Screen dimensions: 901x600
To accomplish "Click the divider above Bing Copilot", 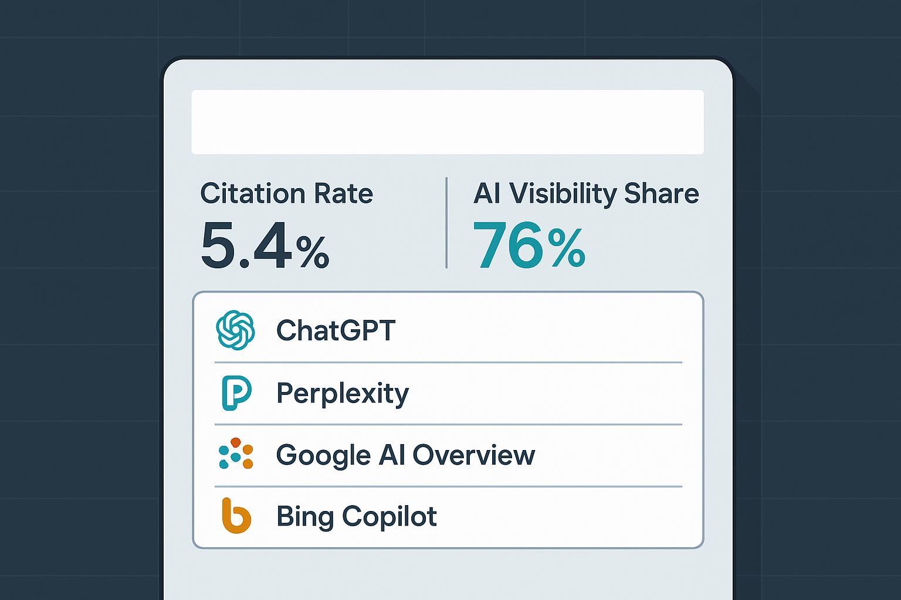I will coord(448,486).
